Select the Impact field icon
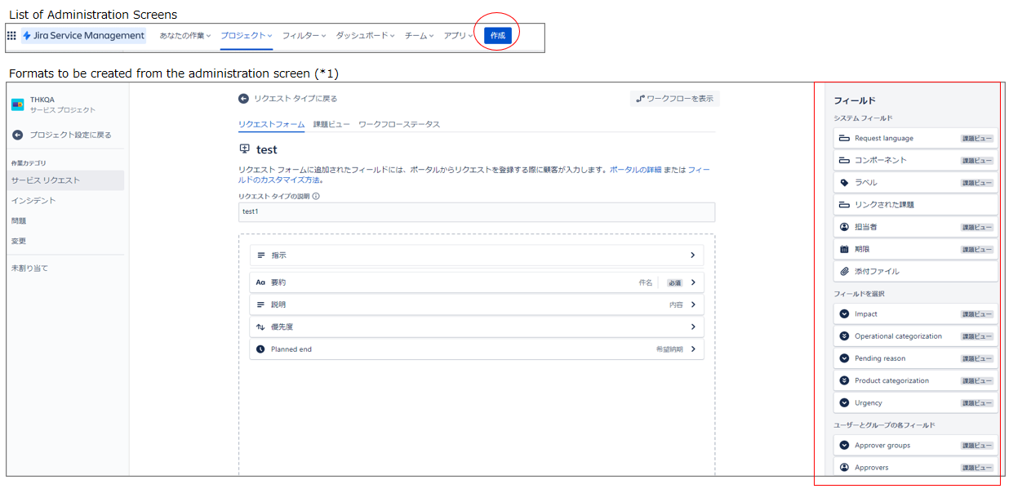1022x502 pixels. [x=844, y=314]
